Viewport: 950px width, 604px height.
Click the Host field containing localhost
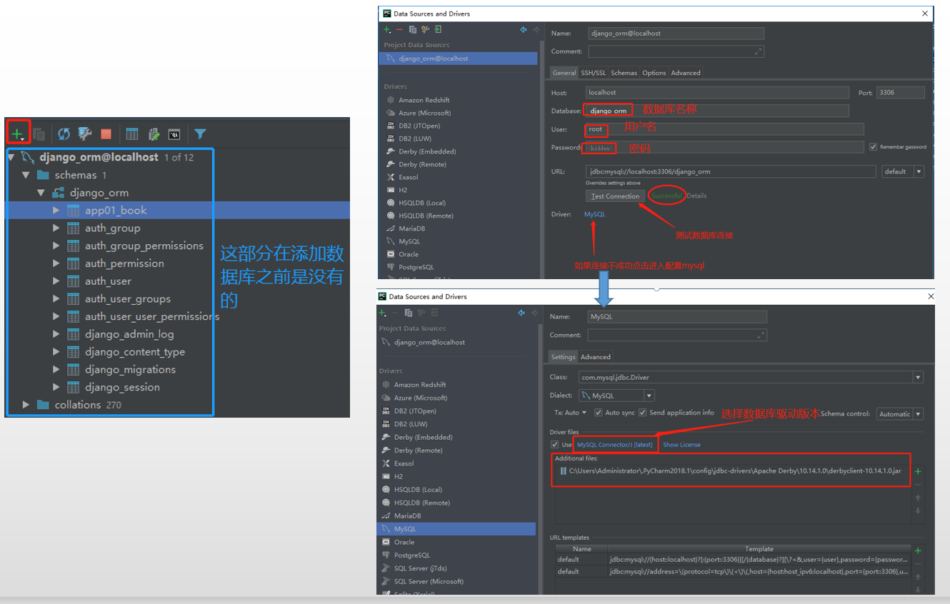718,92
